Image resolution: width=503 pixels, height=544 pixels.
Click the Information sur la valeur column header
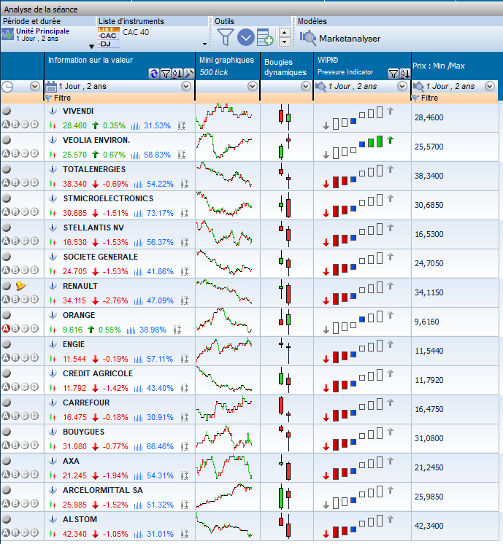click(x=120, y=66)
